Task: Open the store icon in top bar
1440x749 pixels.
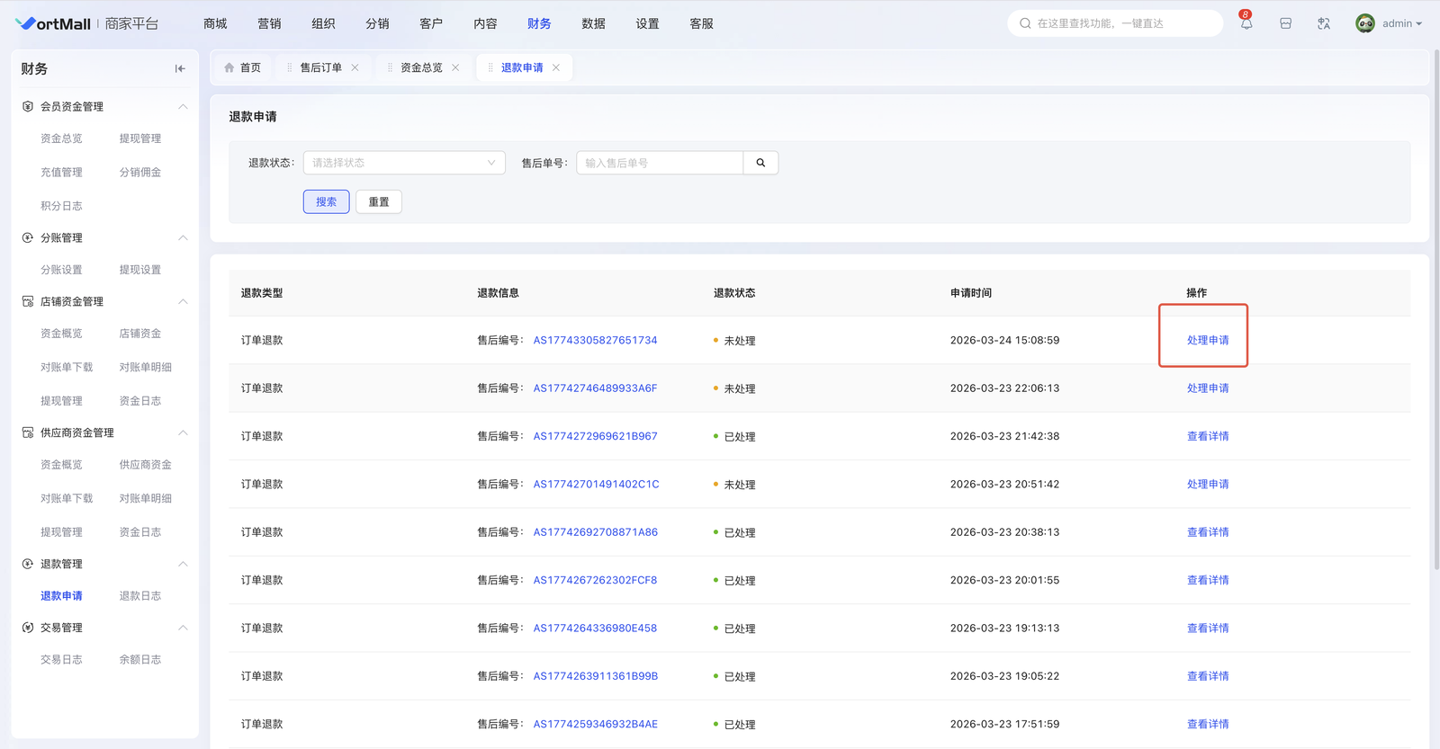Action: 1285,24
